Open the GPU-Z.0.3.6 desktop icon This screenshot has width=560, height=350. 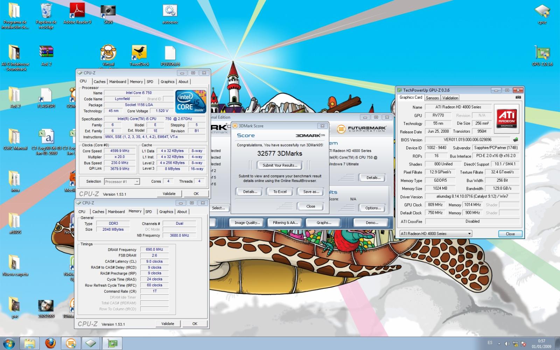(x=542, y=55)
